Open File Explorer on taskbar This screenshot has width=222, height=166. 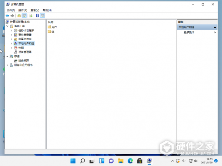(x=121, y=161)
